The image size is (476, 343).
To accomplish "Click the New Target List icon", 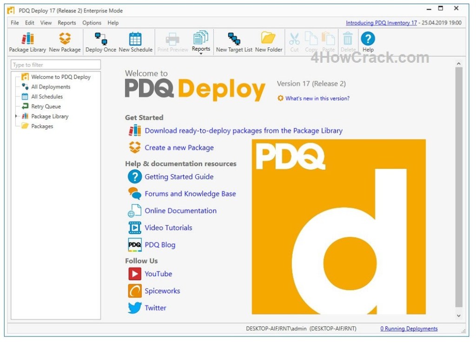I will click(234, 42).
